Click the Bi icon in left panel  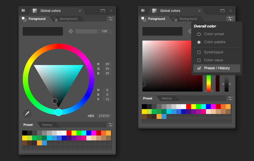click(x=23, y=10)
